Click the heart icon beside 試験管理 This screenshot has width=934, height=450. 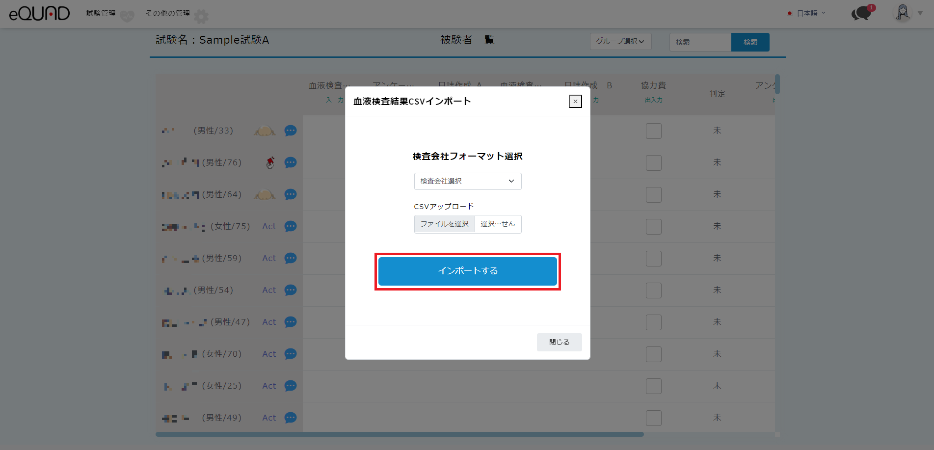(127, 17)
